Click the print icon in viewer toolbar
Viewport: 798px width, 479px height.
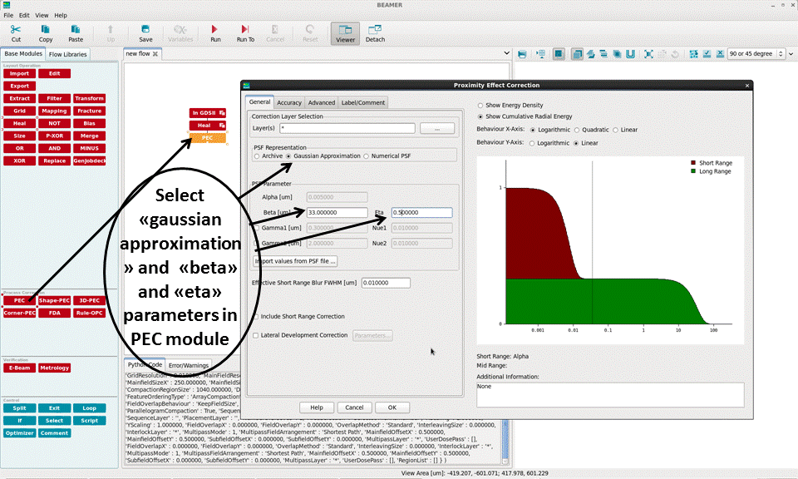pos(522,54)
